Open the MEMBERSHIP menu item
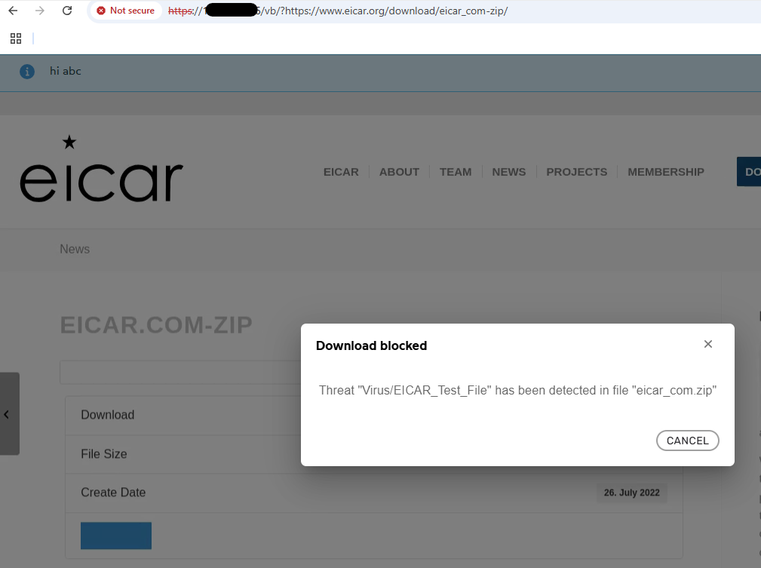The image size is (761, 568). click(x=666, y=172)
